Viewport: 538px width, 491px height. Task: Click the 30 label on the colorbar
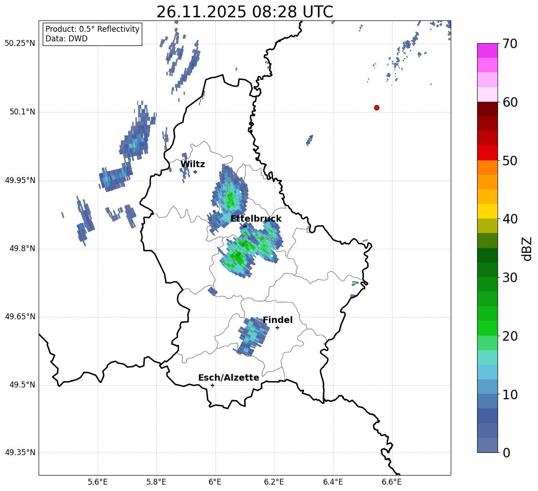point(510,278)
